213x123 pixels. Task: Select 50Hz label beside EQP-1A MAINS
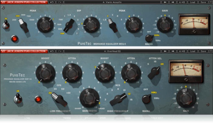[x=156, y=98]
